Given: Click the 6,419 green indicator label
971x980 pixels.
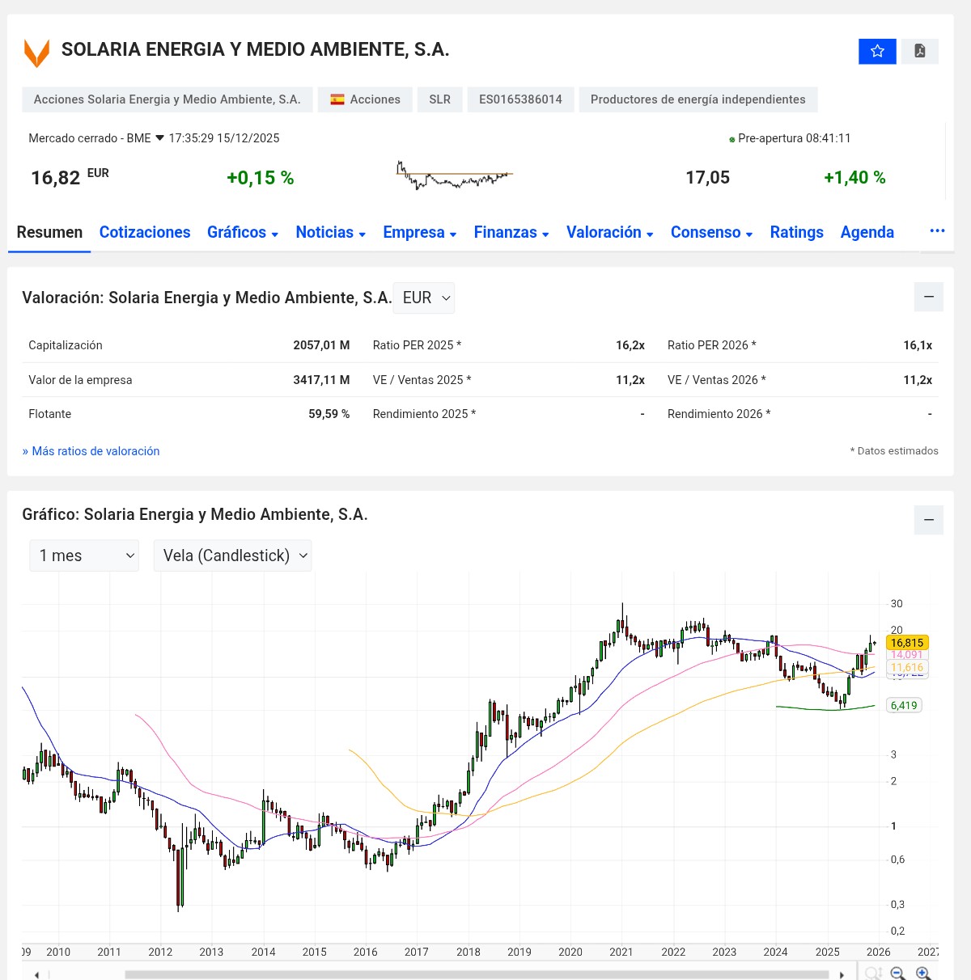Looking at the screenshot, I should (904, 705).
